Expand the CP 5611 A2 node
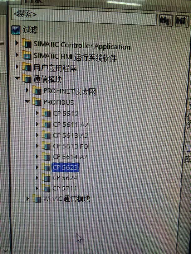 [37, 124]
